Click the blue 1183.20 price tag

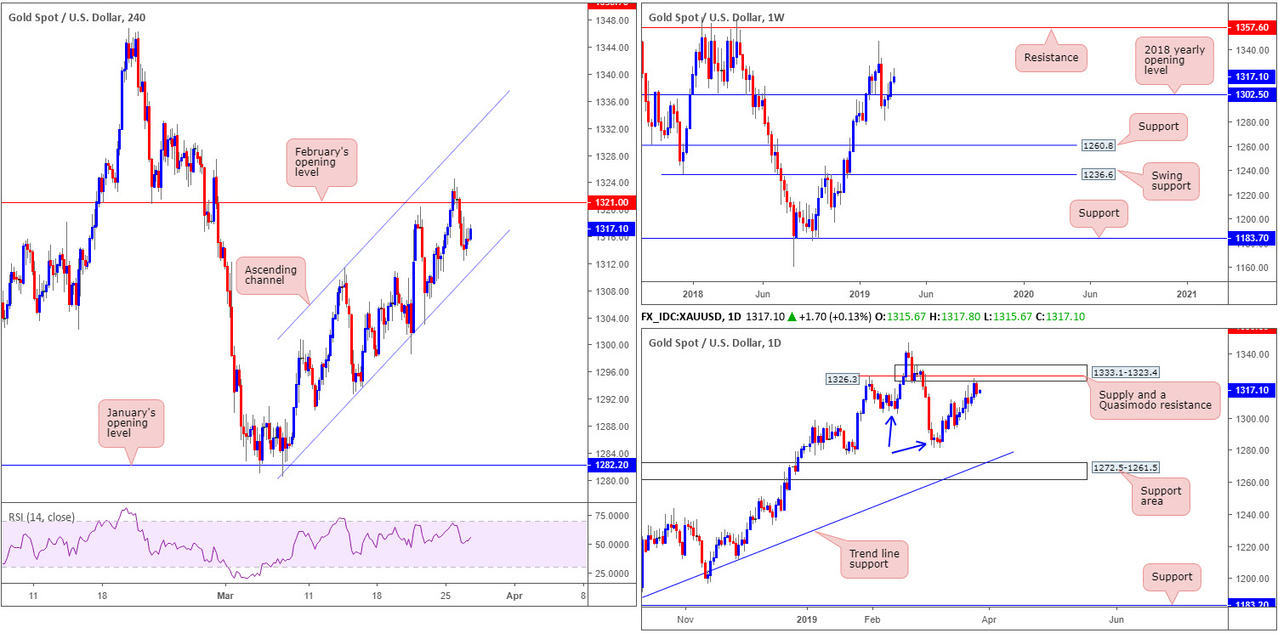1253,604
